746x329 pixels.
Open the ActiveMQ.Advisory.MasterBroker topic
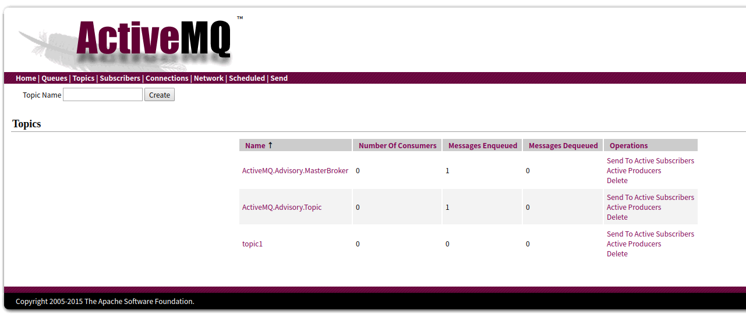pyautogui.click(x=295, y=170)
